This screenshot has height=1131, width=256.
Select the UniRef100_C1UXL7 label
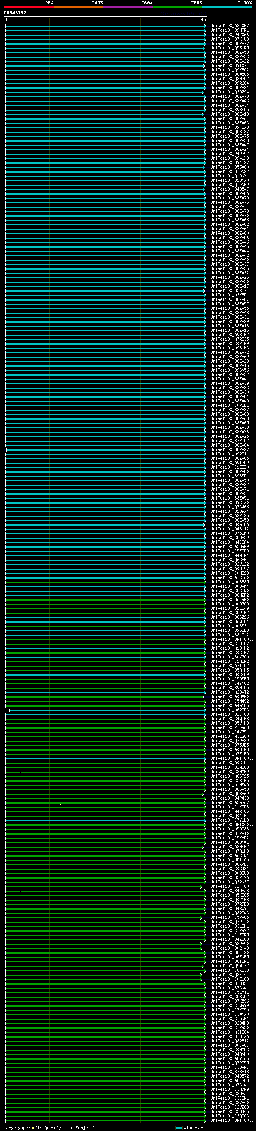click(x=229, y=644)
